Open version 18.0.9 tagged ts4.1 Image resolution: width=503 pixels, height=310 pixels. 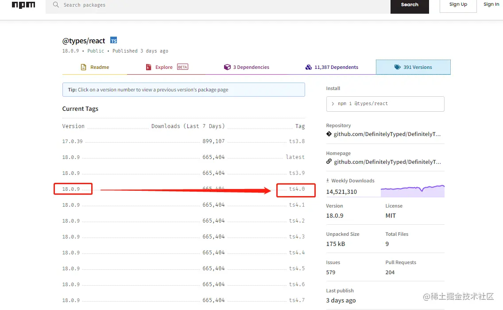pos(71,205)
